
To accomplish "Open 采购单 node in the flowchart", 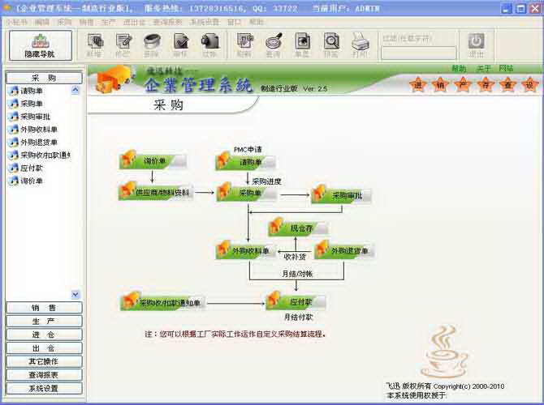I will pos(247,193).
